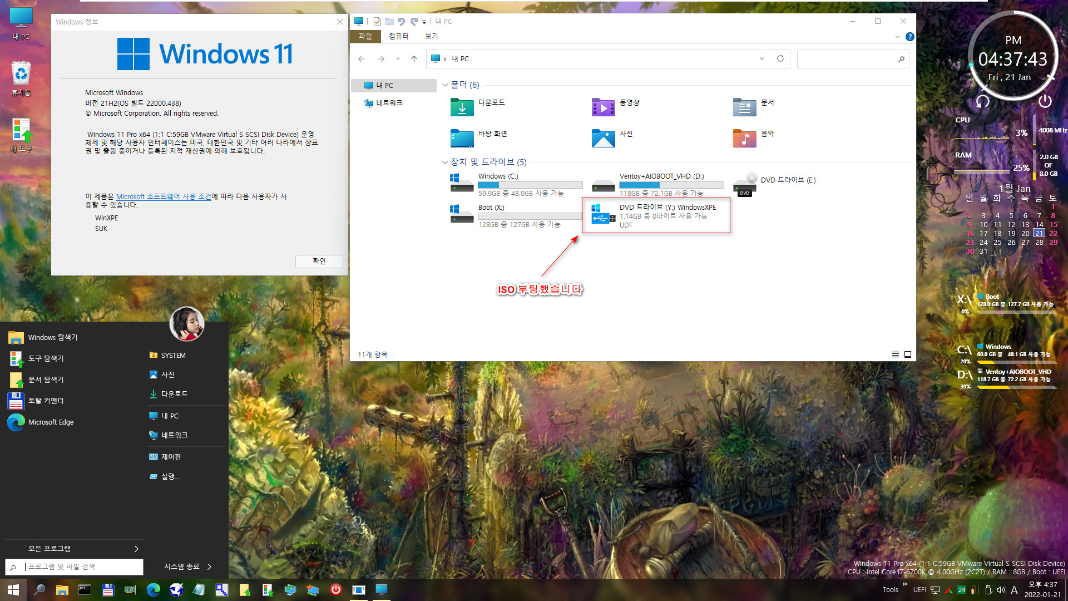Click the Up one level arrow

[x=414, y=58]
